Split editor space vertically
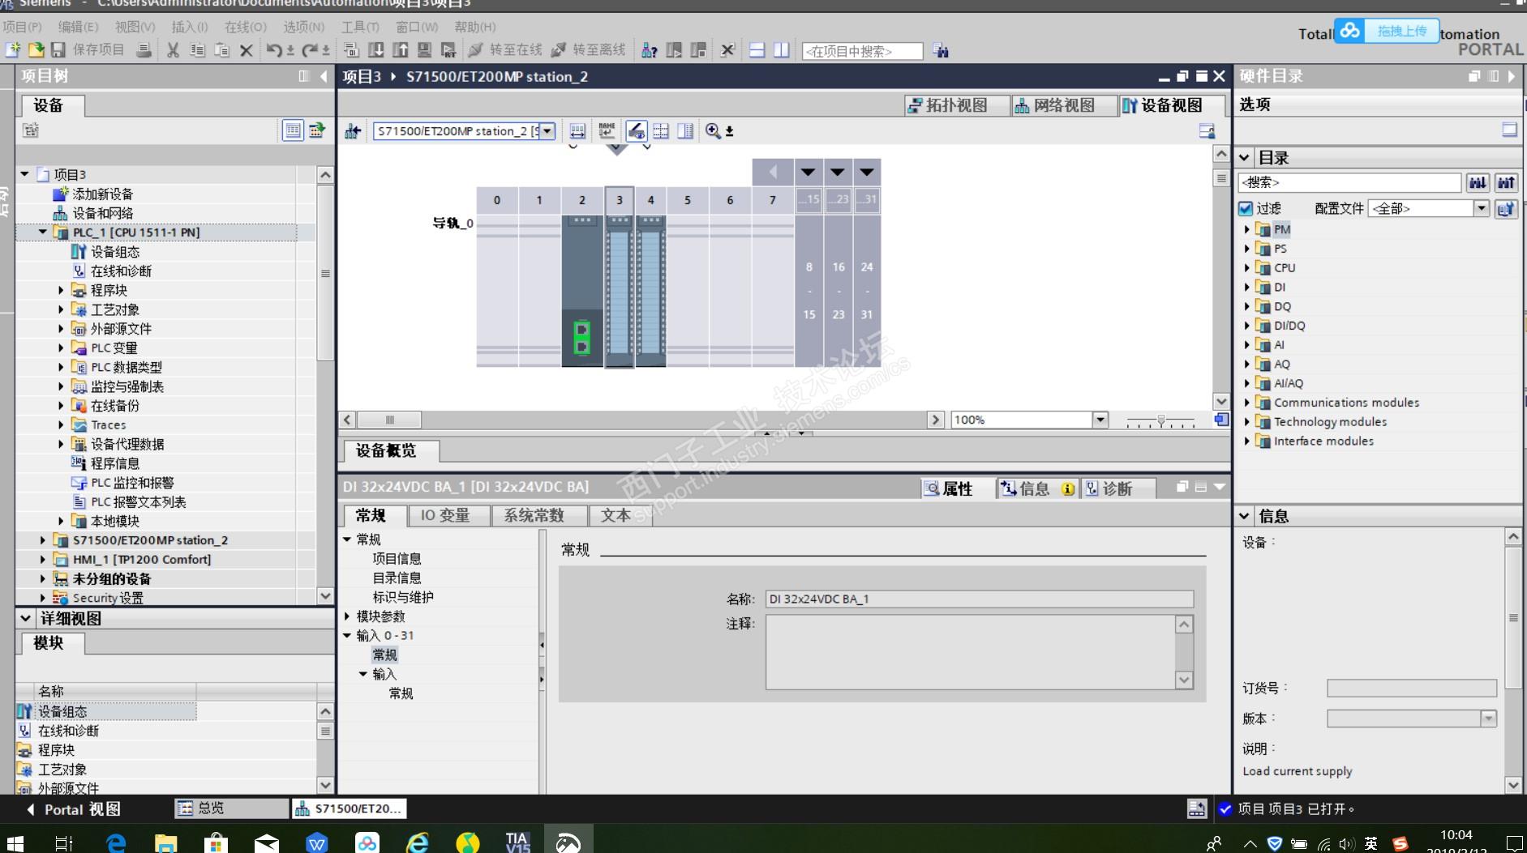The width and height of the screenshot is (1527, 853). pyautogui.click(x=782, y=50)
